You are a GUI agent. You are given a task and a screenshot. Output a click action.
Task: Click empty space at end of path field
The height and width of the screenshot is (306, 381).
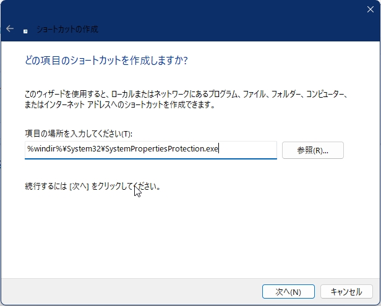point(247,150)
